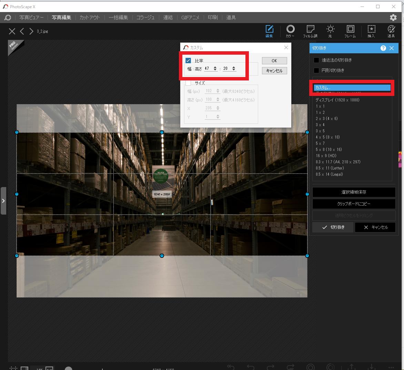This screenshot has height=370, width=404.
Task: Enable 円形切り抜き circular crop checkbox
Action: (x=316, y=70)
